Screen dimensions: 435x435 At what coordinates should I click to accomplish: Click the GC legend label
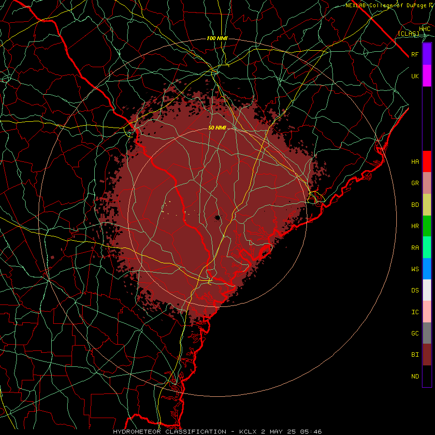pos(415,333)
